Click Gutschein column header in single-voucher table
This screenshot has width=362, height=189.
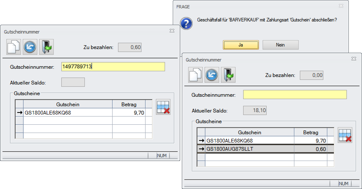tap(68, 105)
